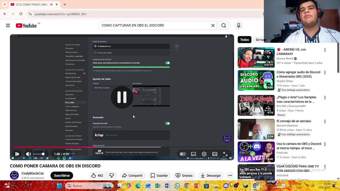Viewport: 340px width, 191px height.
Task: Open the CodyBlackCat channel avatar
Action: [14, 175]
